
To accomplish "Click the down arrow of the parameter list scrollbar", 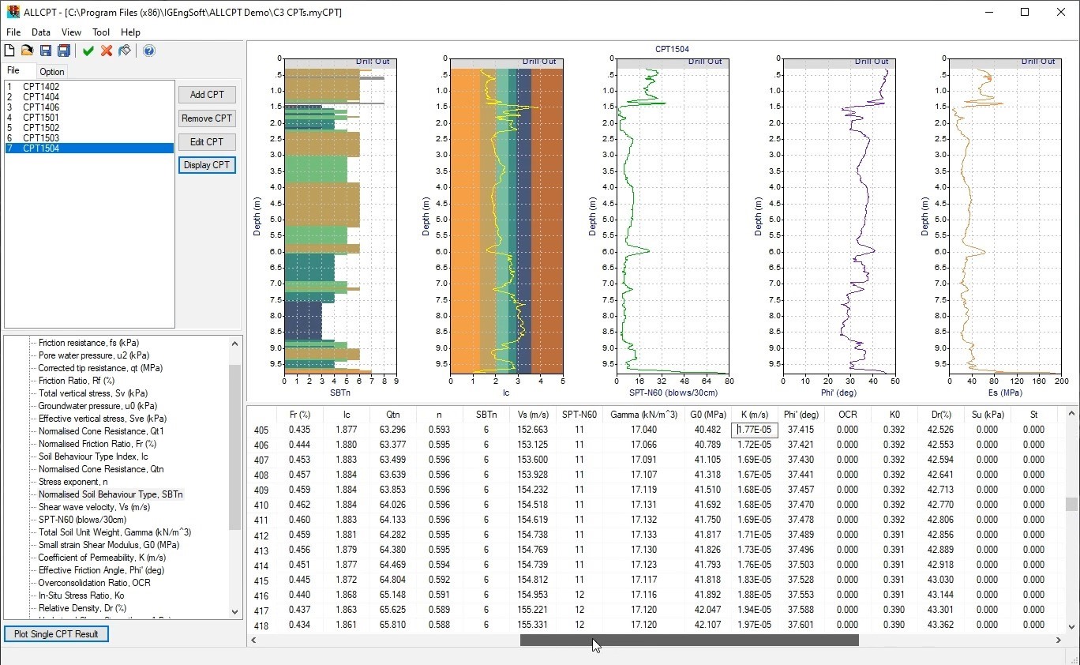I will (234, 611).
